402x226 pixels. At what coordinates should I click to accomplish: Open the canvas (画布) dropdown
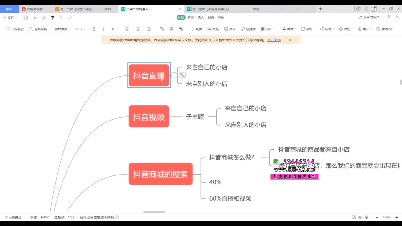click(289, 29)
